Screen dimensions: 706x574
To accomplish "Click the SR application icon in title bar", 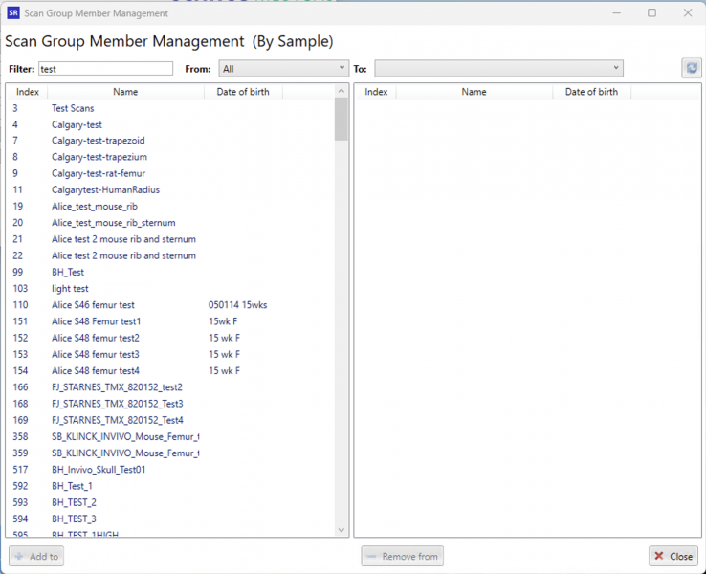I will (13, 13).
